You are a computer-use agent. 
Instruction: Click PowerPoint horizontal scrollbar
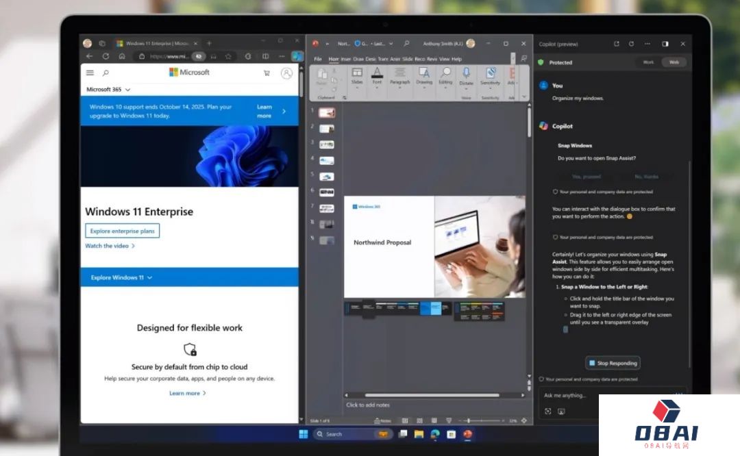pos(432,395)
